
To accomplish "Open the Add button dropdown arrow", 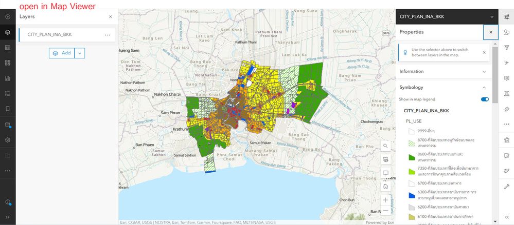I will 80,53.
